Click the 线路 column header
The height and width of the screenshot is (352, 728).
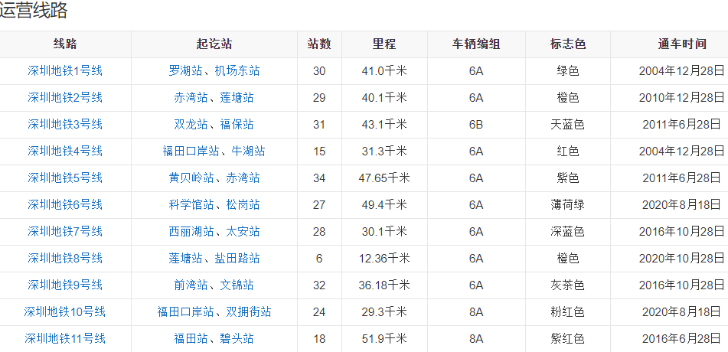65,44
